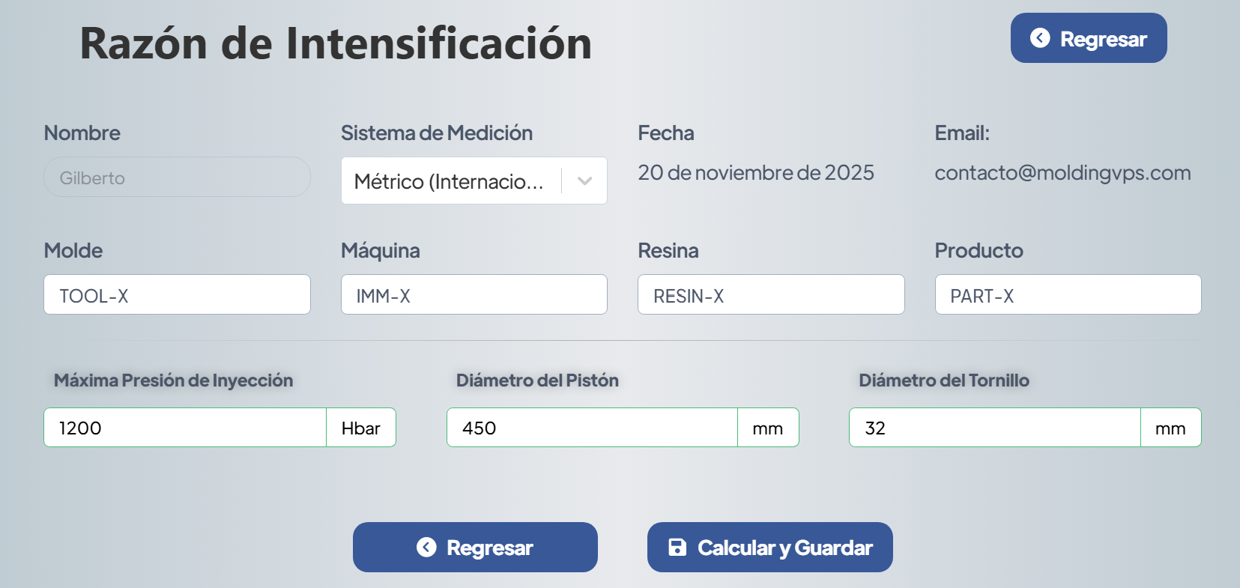1240x588 pixels.
Task: Click the Hbar unit label
Action: tap(361, 428)
